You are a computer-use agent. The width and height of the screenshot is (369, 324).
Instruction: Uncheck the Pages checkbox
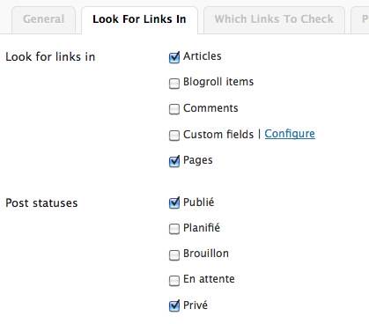(x=174, y=161)
